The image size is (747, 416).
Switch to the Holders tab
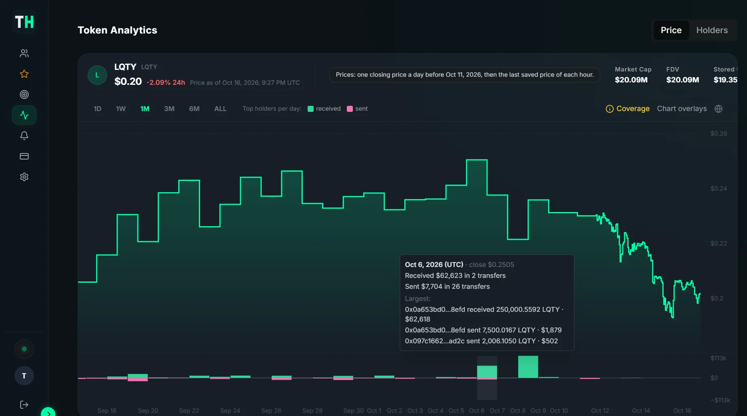[x=712, y=30]
